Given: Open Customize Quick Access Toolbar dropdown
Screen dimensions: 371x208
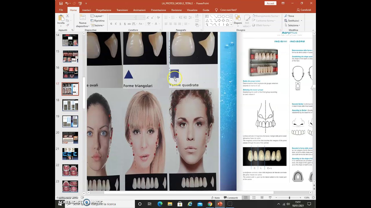Looking at the screenshot, I should point(87,3).
